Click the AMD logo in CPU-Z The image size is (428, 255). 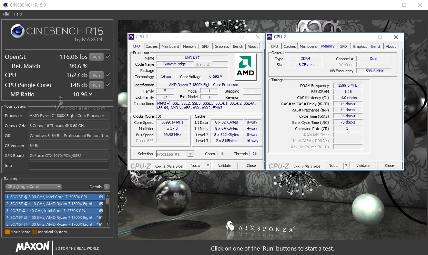coord(245,67)
